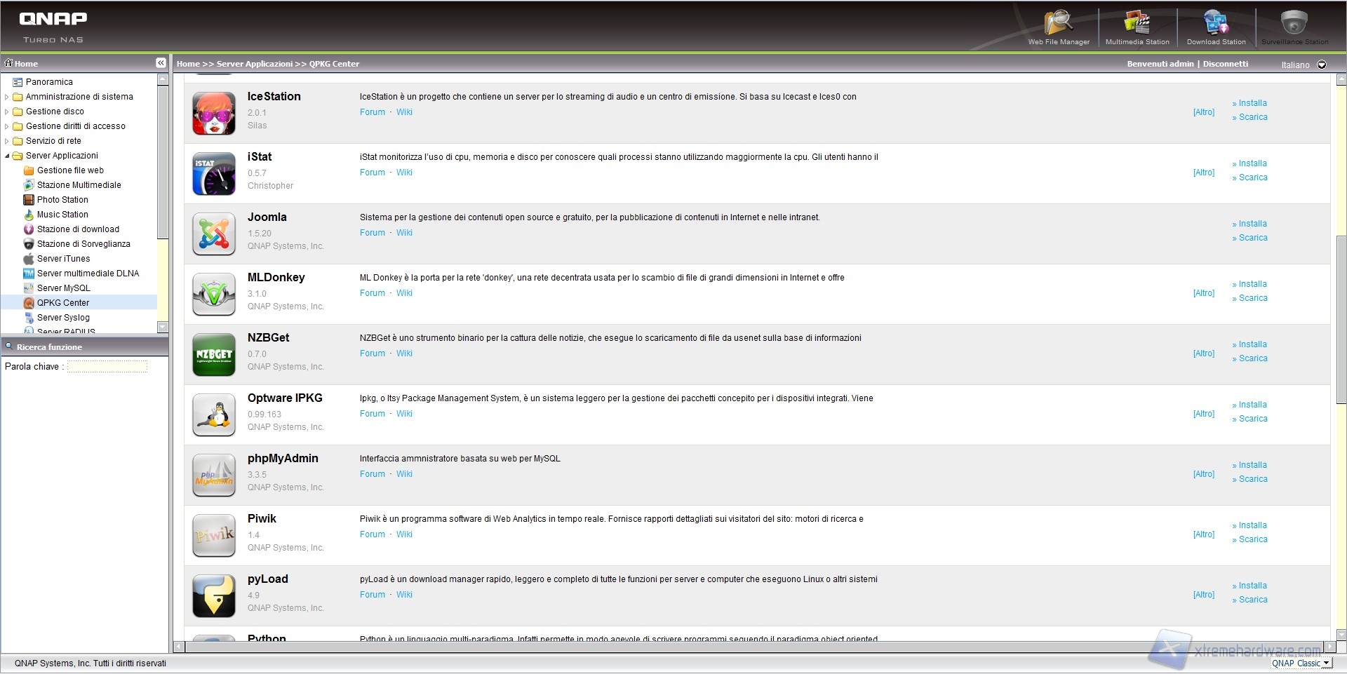Click the Joomla package icon
This screenshot has width=1347, height=674.
point(214,234)
